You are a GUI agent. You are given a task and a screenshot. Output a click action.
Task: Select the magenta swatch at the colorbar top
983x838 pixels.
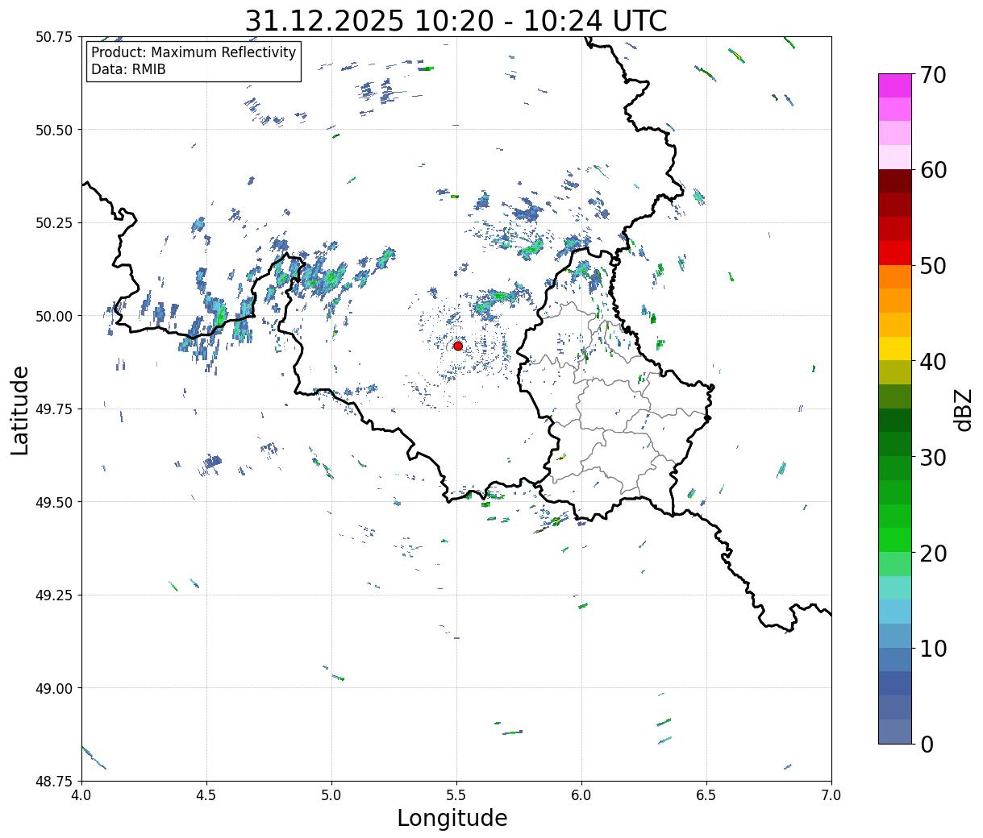(894, 85)
